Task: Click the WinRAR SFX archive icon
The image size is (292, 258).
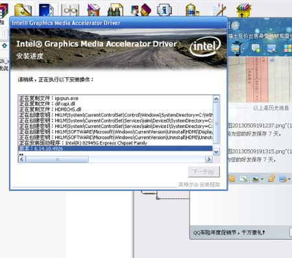Action: 244,10
